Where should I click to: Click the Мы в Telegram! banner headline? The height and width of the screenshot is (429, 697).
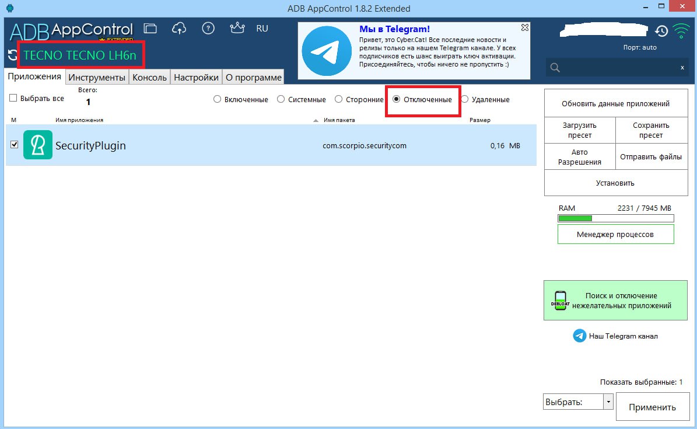(x=394, y=29)
